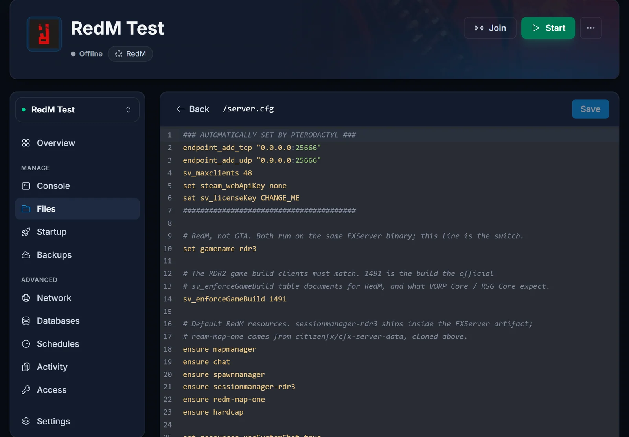629x437 pixels.
Task: Open the server Settings page
Action: 77,421
